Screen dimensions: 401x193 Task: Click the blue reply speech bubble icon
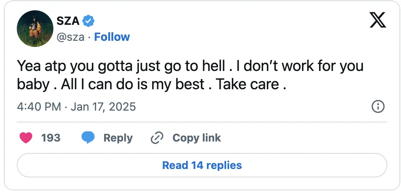(x=88, y=138)
